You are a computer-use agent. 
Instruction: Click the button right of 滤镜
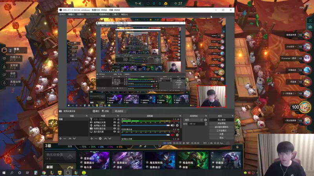(x=119, y=111)
